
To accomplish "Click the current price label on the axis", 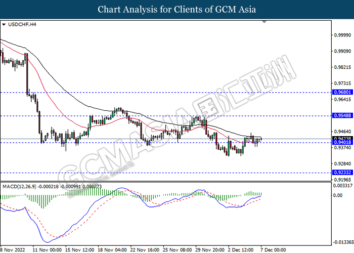I will [x=342, y=139].
